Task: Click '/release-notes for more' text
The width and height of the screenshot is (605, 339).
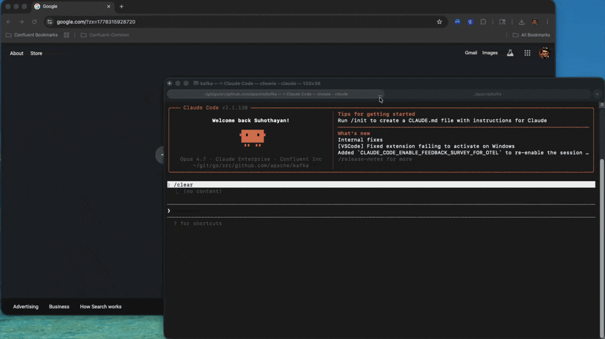Action: click(x=375, y=159)
